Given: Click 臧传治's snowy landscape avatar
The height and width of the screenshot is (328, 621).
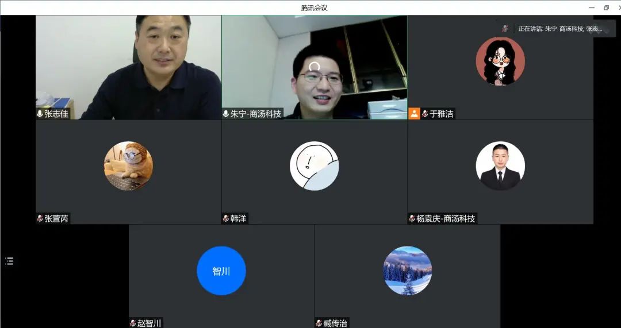Looking at the screenshot, I should click(x=408, y=271).
